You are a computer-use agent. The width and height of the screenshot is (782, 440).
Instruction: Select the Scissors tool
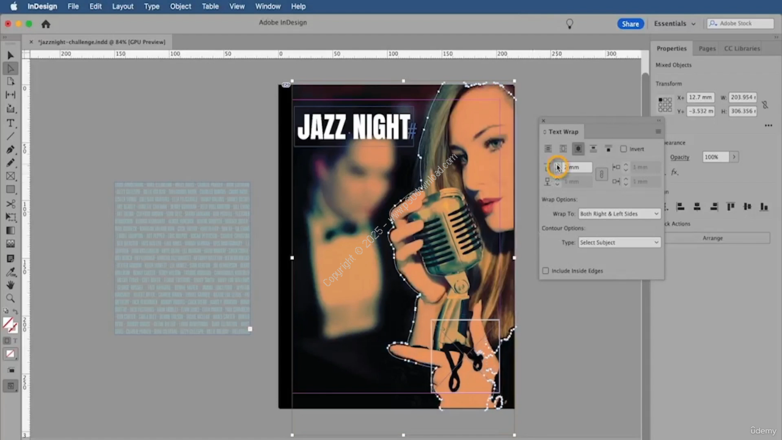point(10,204)
